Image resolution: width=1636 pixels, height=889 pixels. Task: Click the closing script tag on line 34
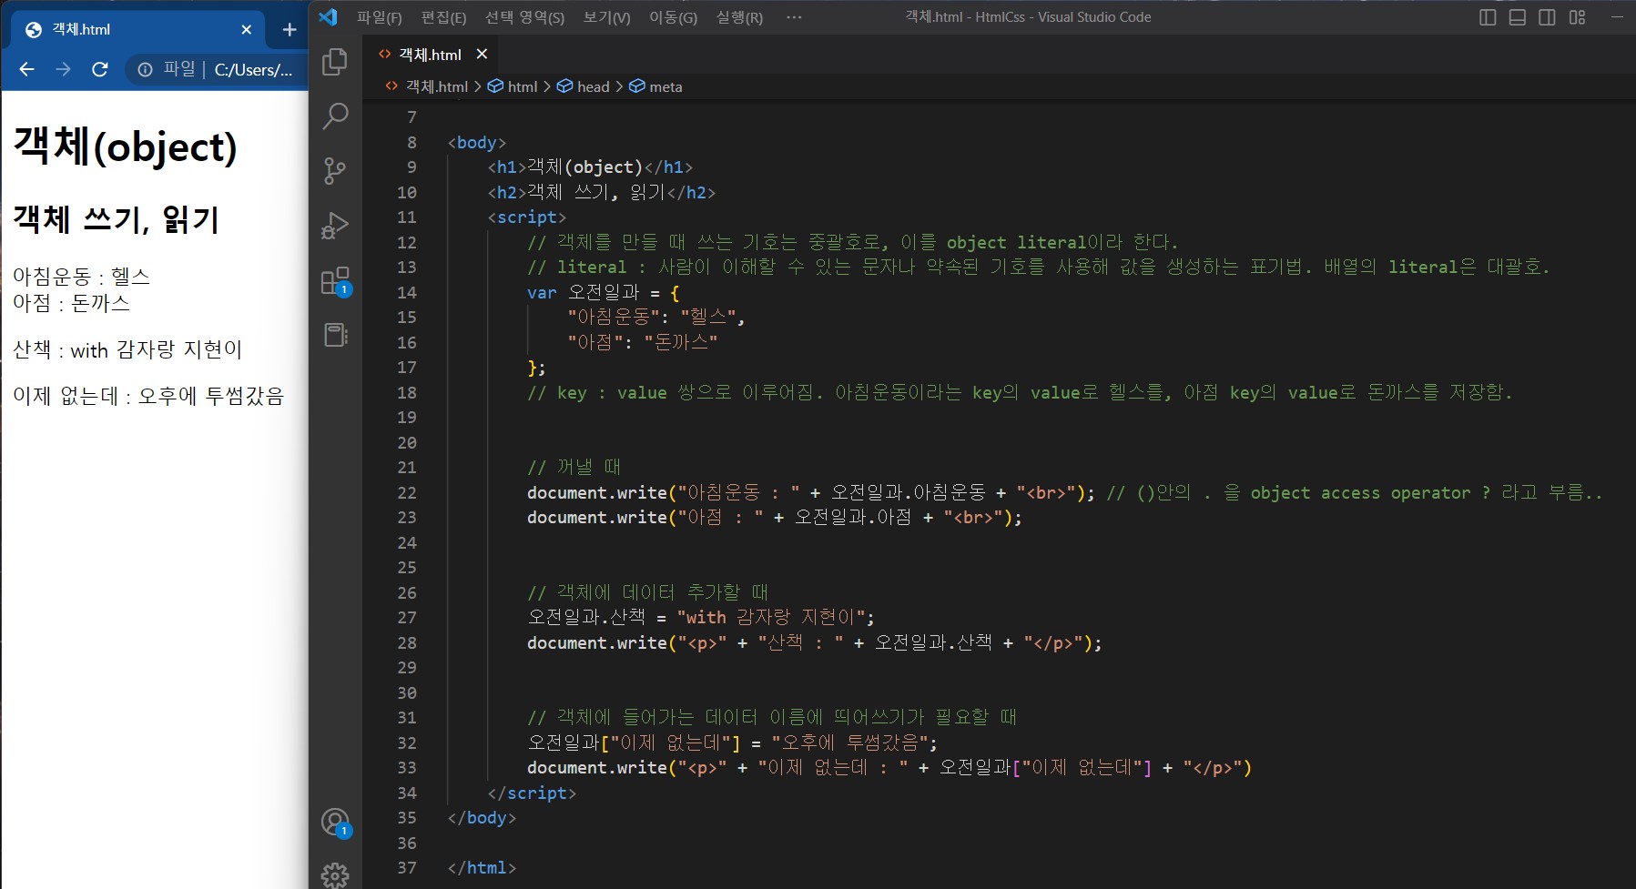[532, 793]
